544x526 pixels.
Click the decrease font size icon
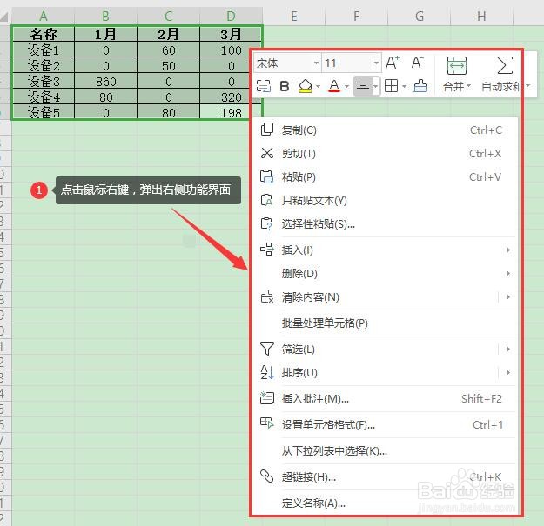pyautogui.click(x=418, y=63)
